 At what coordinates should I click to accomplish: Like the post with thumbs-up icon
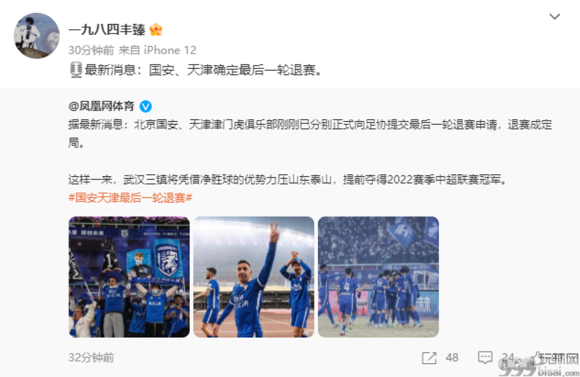coord(536,358)
